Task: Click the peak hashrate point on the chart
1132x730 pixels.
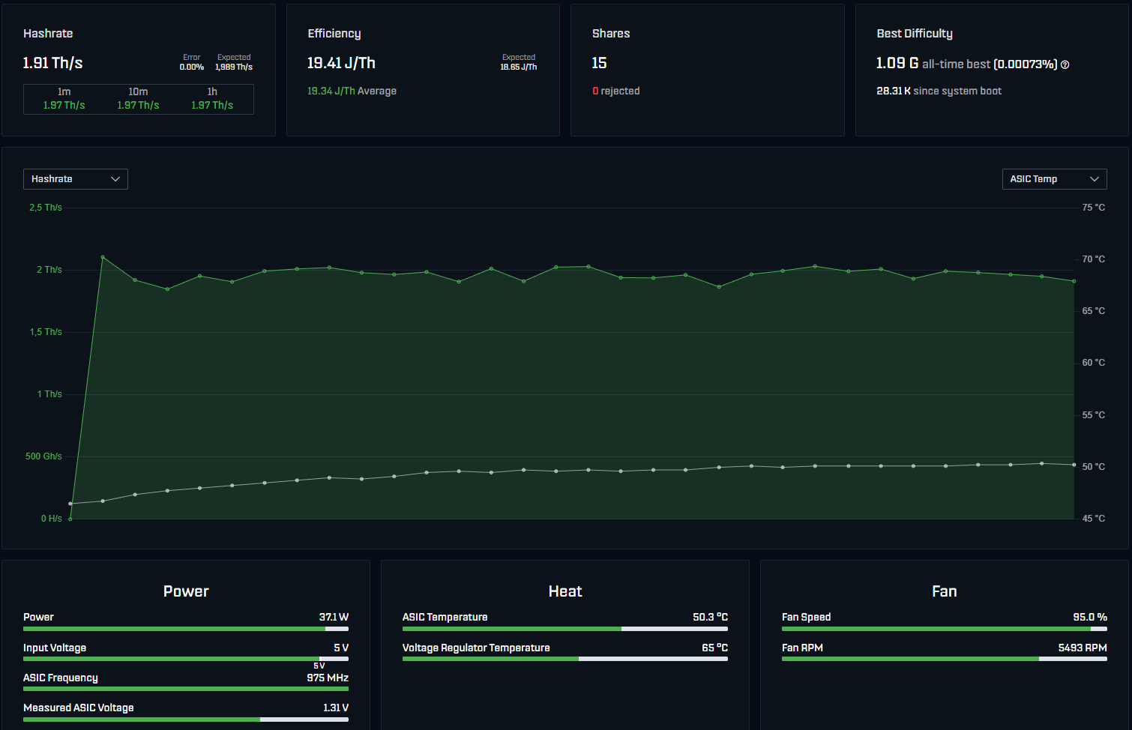Action: click(103, 257)
